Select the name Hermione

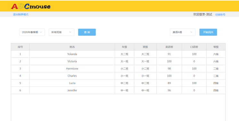pos(72,69)
